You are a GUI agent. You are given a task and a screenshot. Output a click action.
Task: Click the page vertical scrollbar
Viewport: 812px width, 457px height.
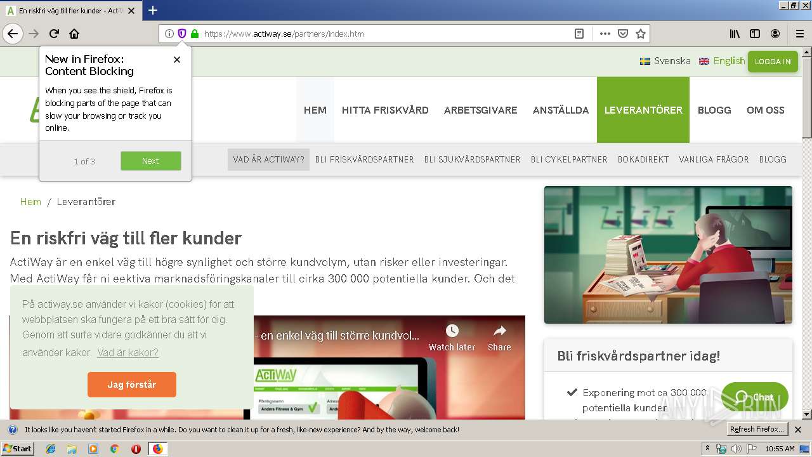(x=807, y=232)
